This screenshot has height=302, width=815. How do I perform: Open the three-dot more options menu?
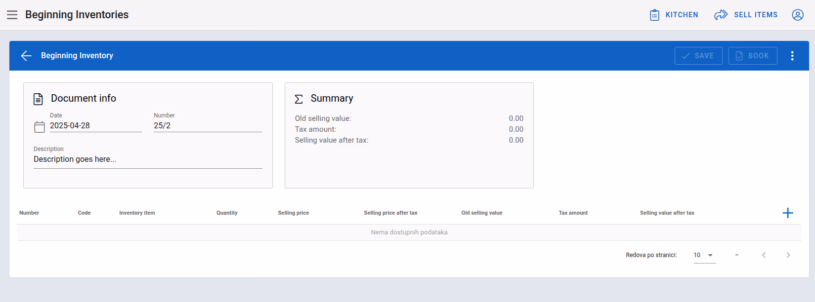792,56
